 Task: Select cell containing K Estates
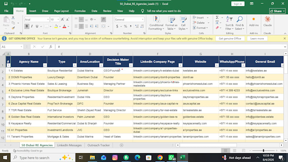29,71
